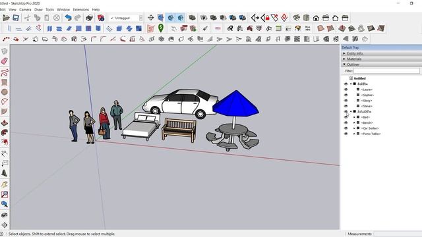Click the paint brush icon in second toolbar row
The width and height of the screenshot is (422, 237).
pos(205,28)
